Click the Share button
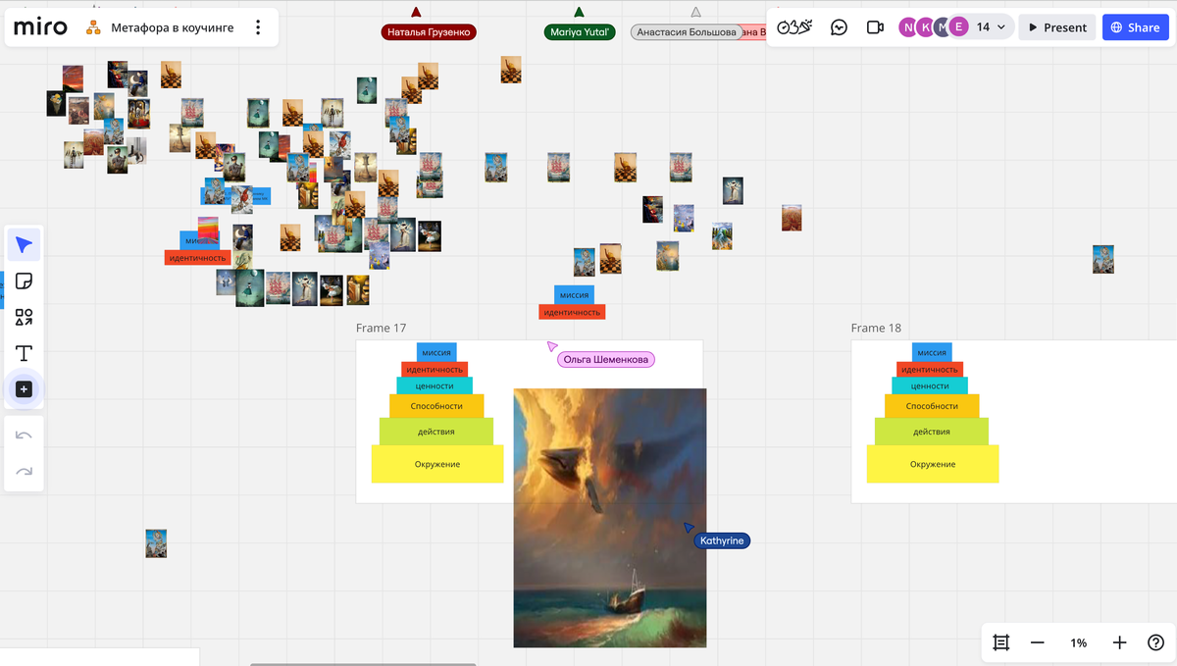The image size is (1177, 666). coord(1135,27)
